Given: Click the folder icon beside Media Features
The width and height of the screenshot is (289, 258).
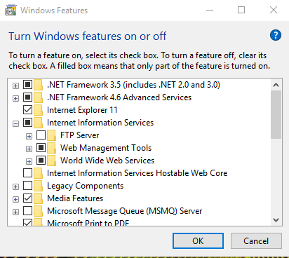Looking at the screenshot, I should point(39,198).
